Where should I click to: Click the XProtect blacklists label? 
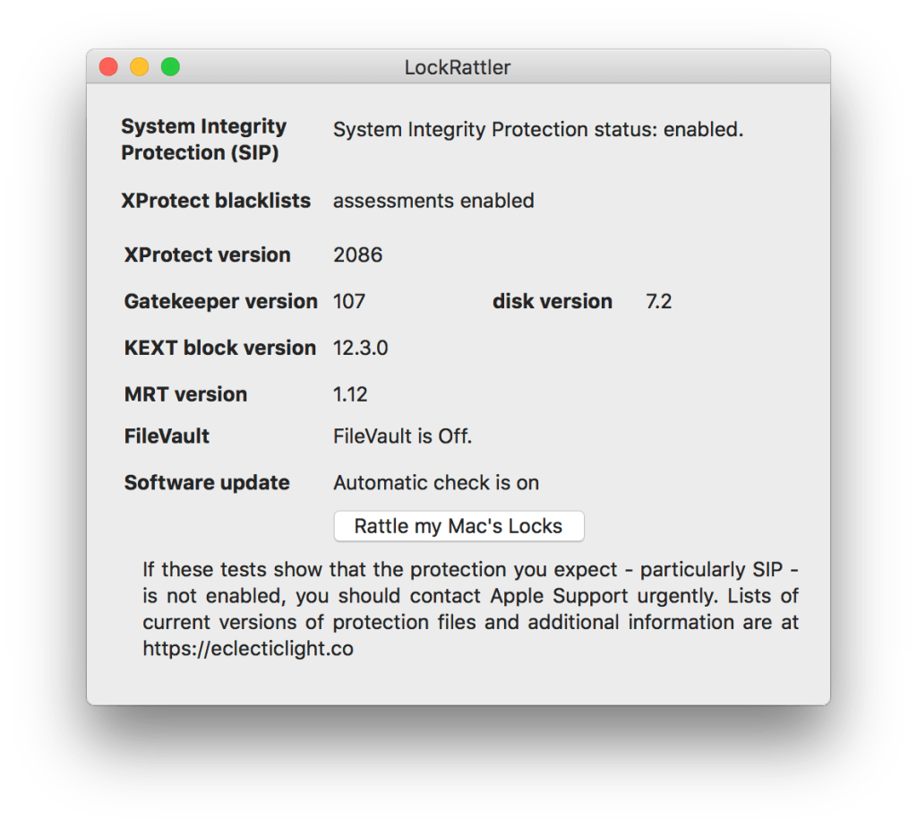[216, 201]
